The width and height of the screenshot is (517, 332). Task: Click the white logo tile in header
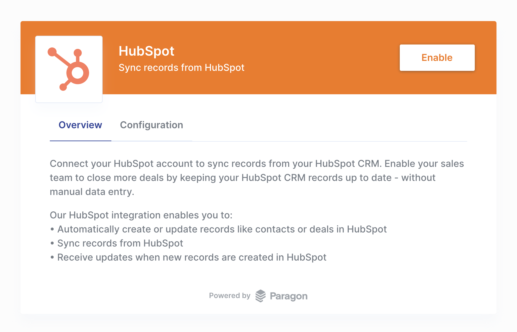click(69, 69)
